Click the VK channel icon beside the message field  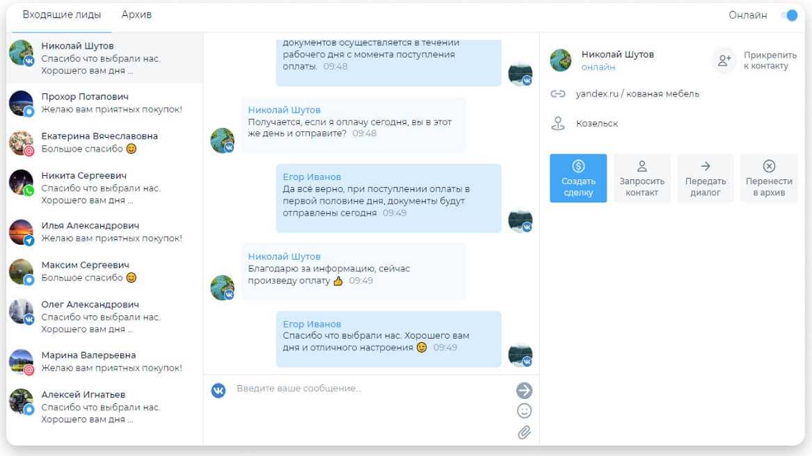pyautogui.click(x=218, y=390)
